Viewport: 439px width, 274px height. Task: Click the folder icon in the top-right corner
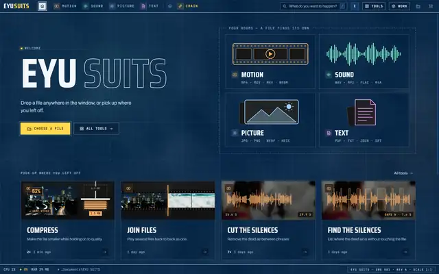[418, 6]
